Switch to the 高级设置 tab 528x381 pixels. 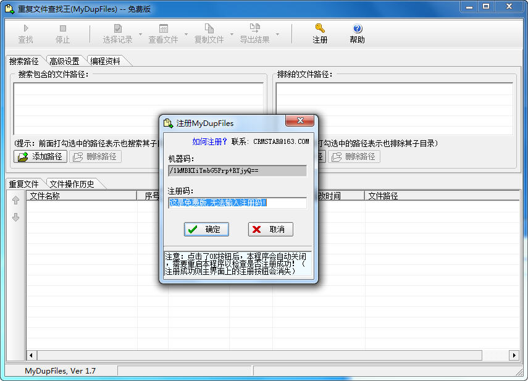[x=64, y=61]
